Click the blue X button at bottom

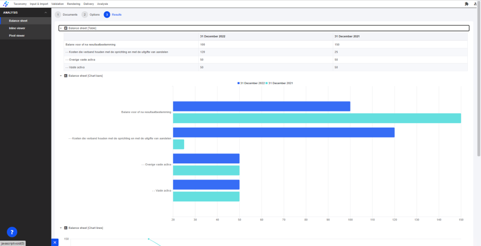point(55,242)
